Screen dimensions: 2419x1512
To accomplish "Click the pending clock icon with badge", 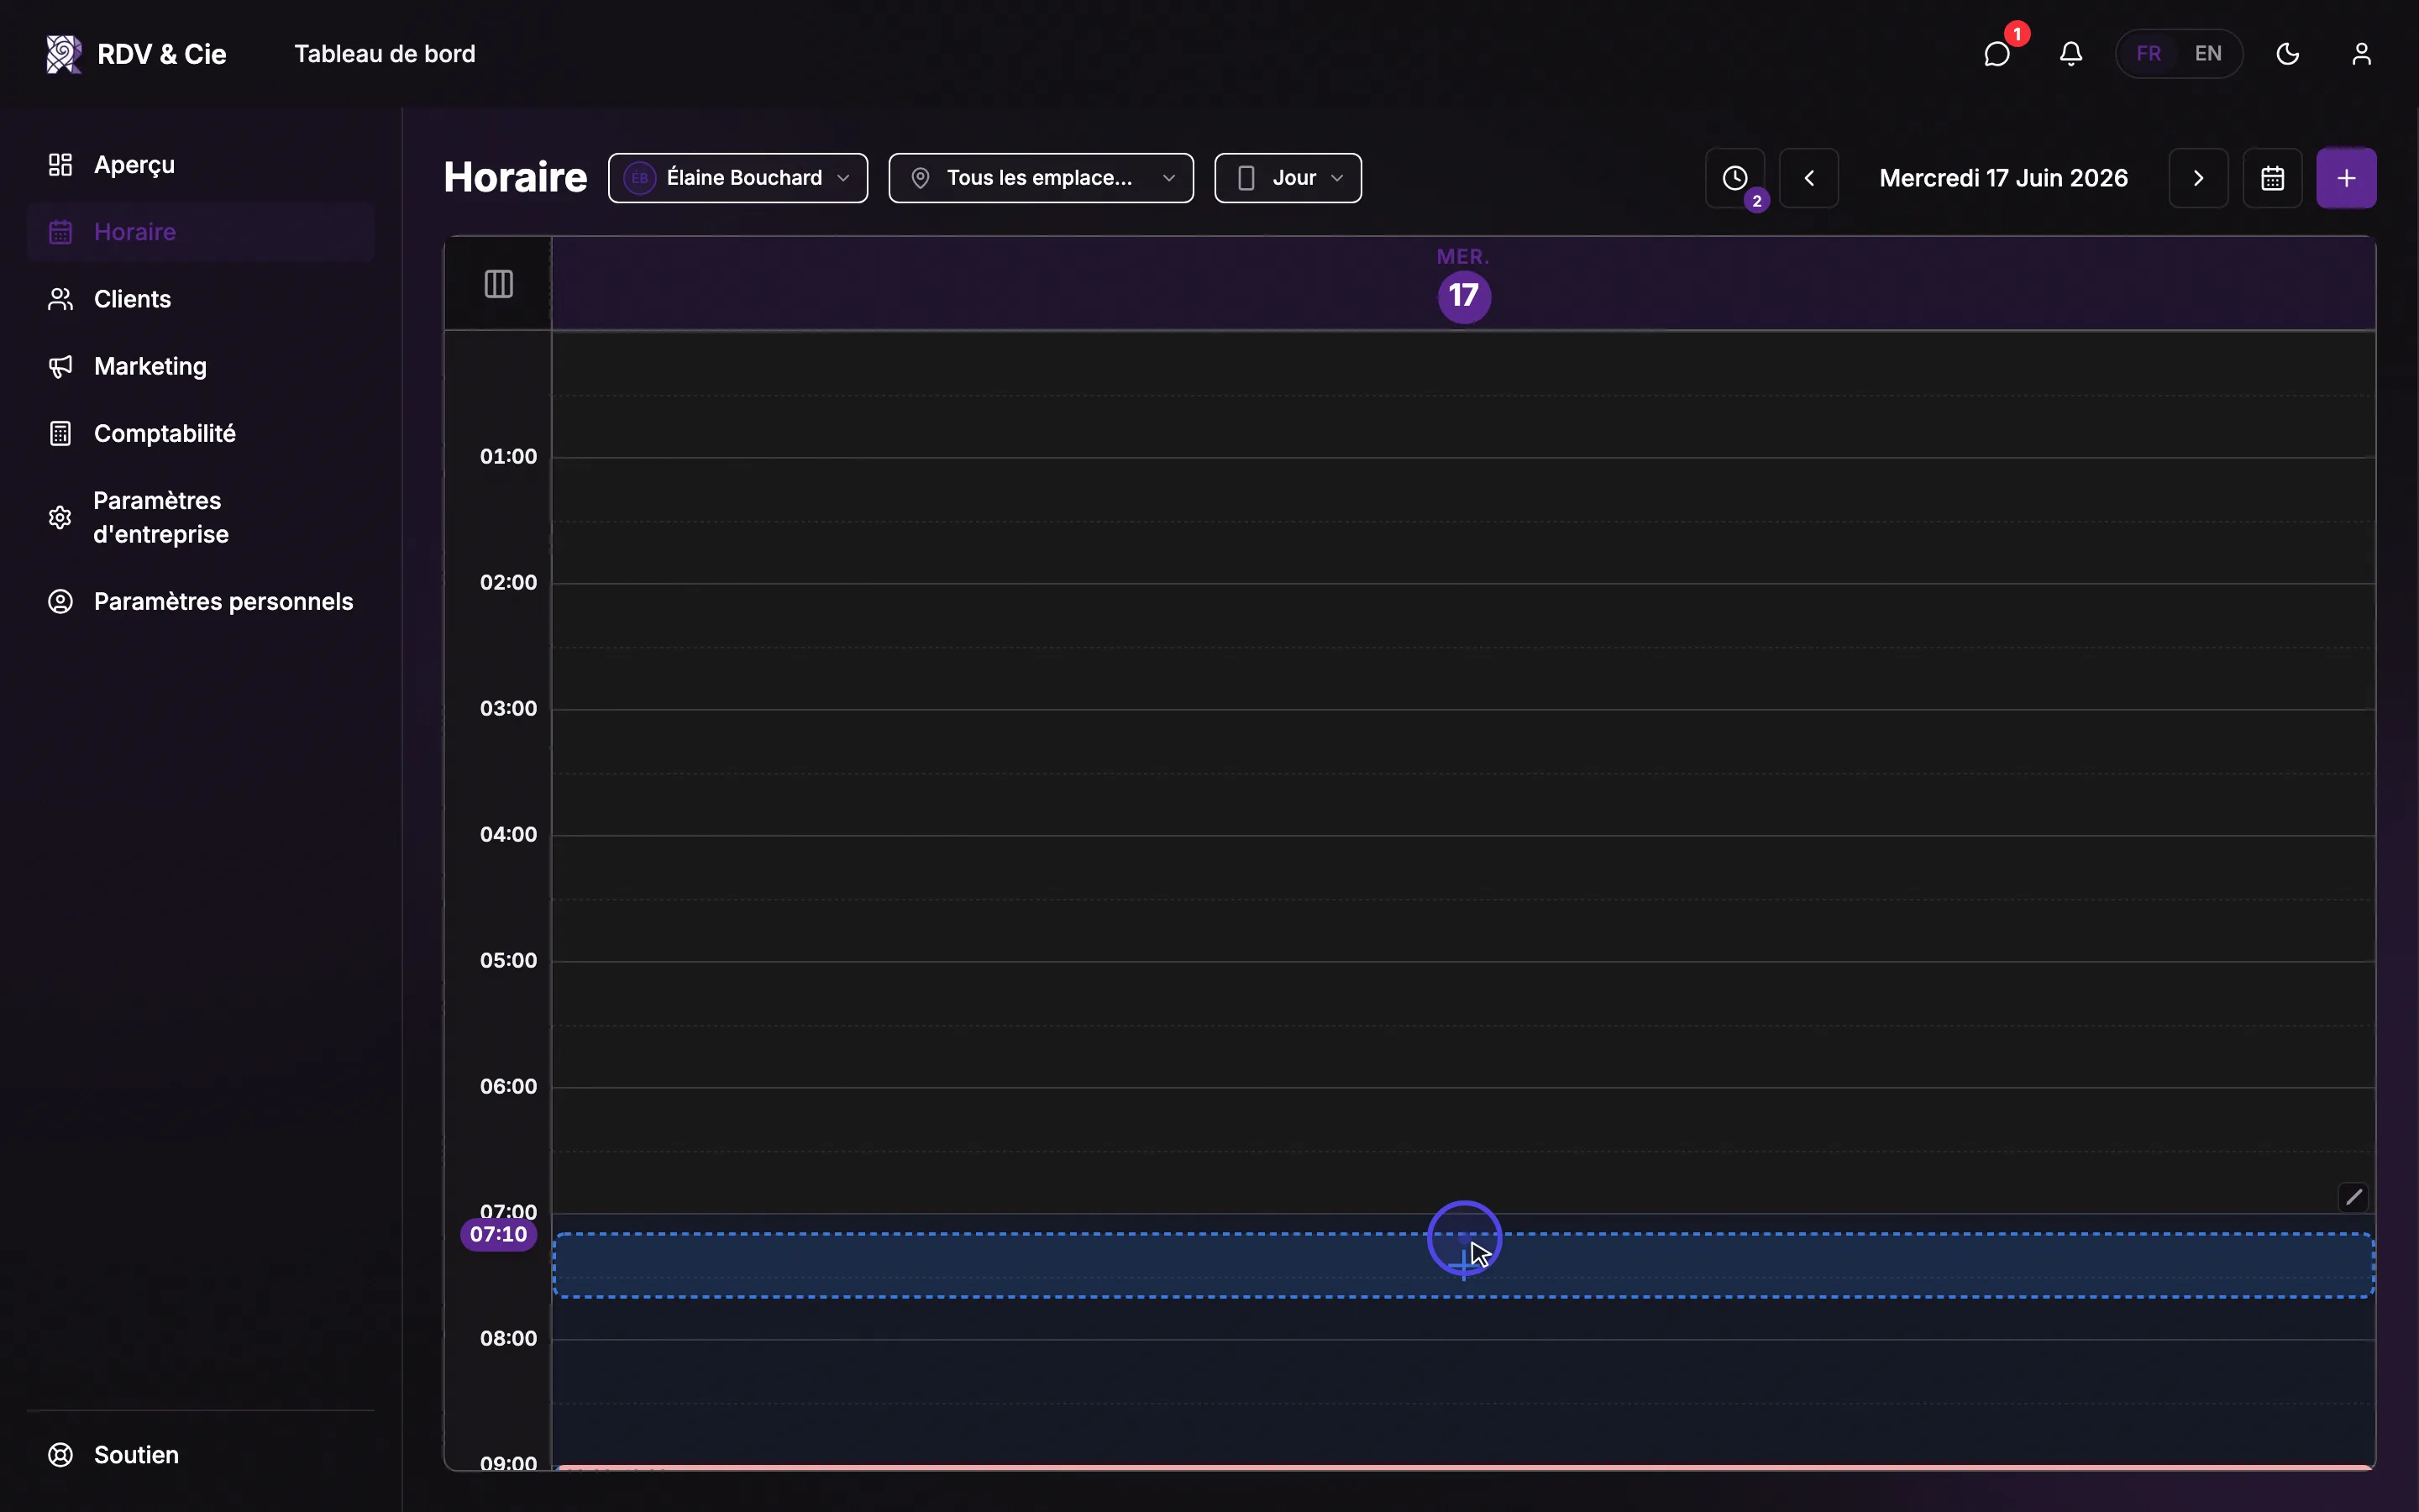I will [x=1735, y=178].
